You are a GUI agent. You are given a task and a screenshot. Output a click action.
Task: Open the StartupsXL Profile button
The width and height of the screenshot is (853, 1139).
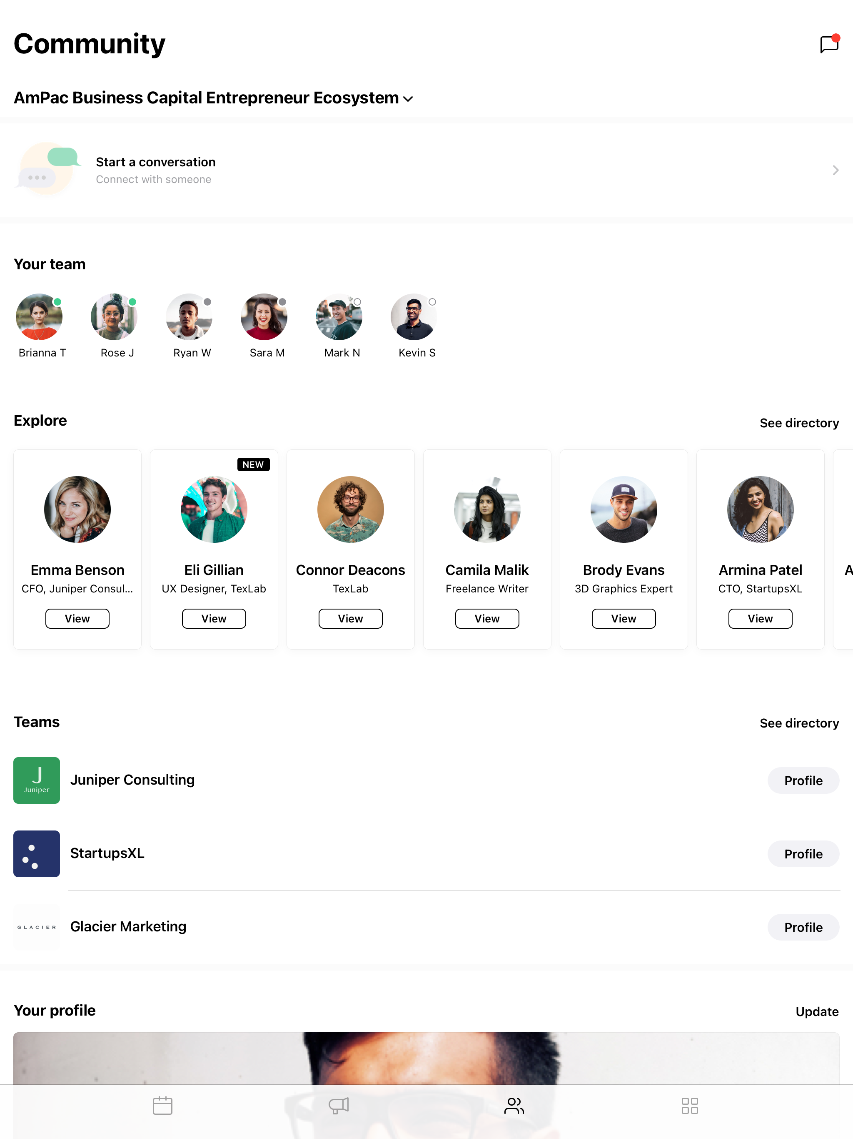click(803, 854)
